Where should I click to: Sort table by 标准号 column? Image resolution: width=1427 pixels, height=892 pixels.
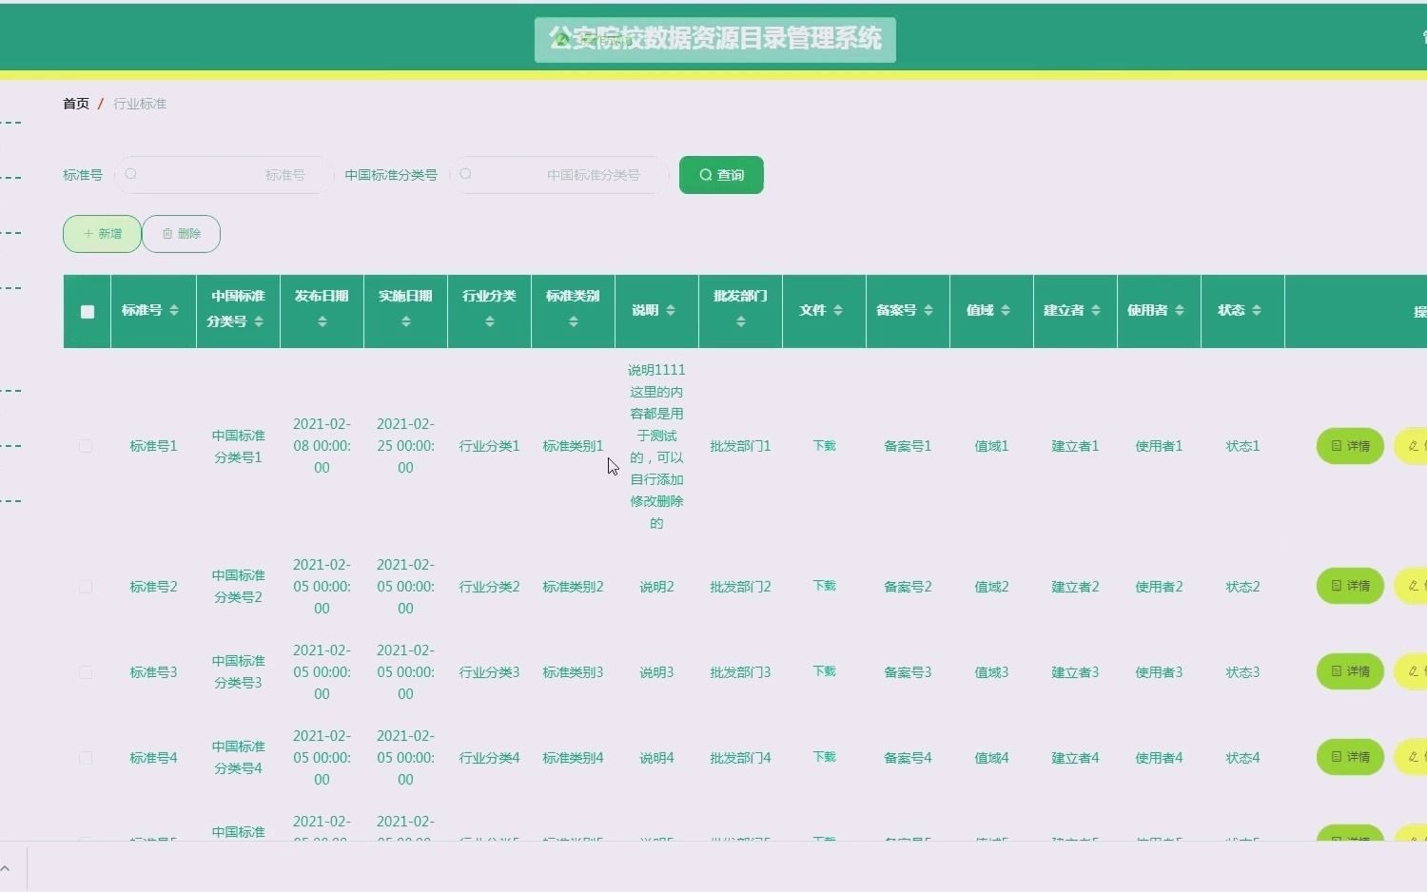coord(174,311)
